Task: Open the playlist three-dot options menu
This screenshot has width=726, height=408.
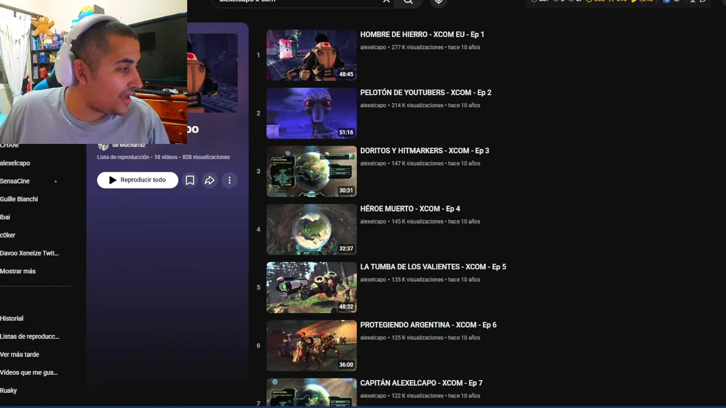Action: (229, 180)
